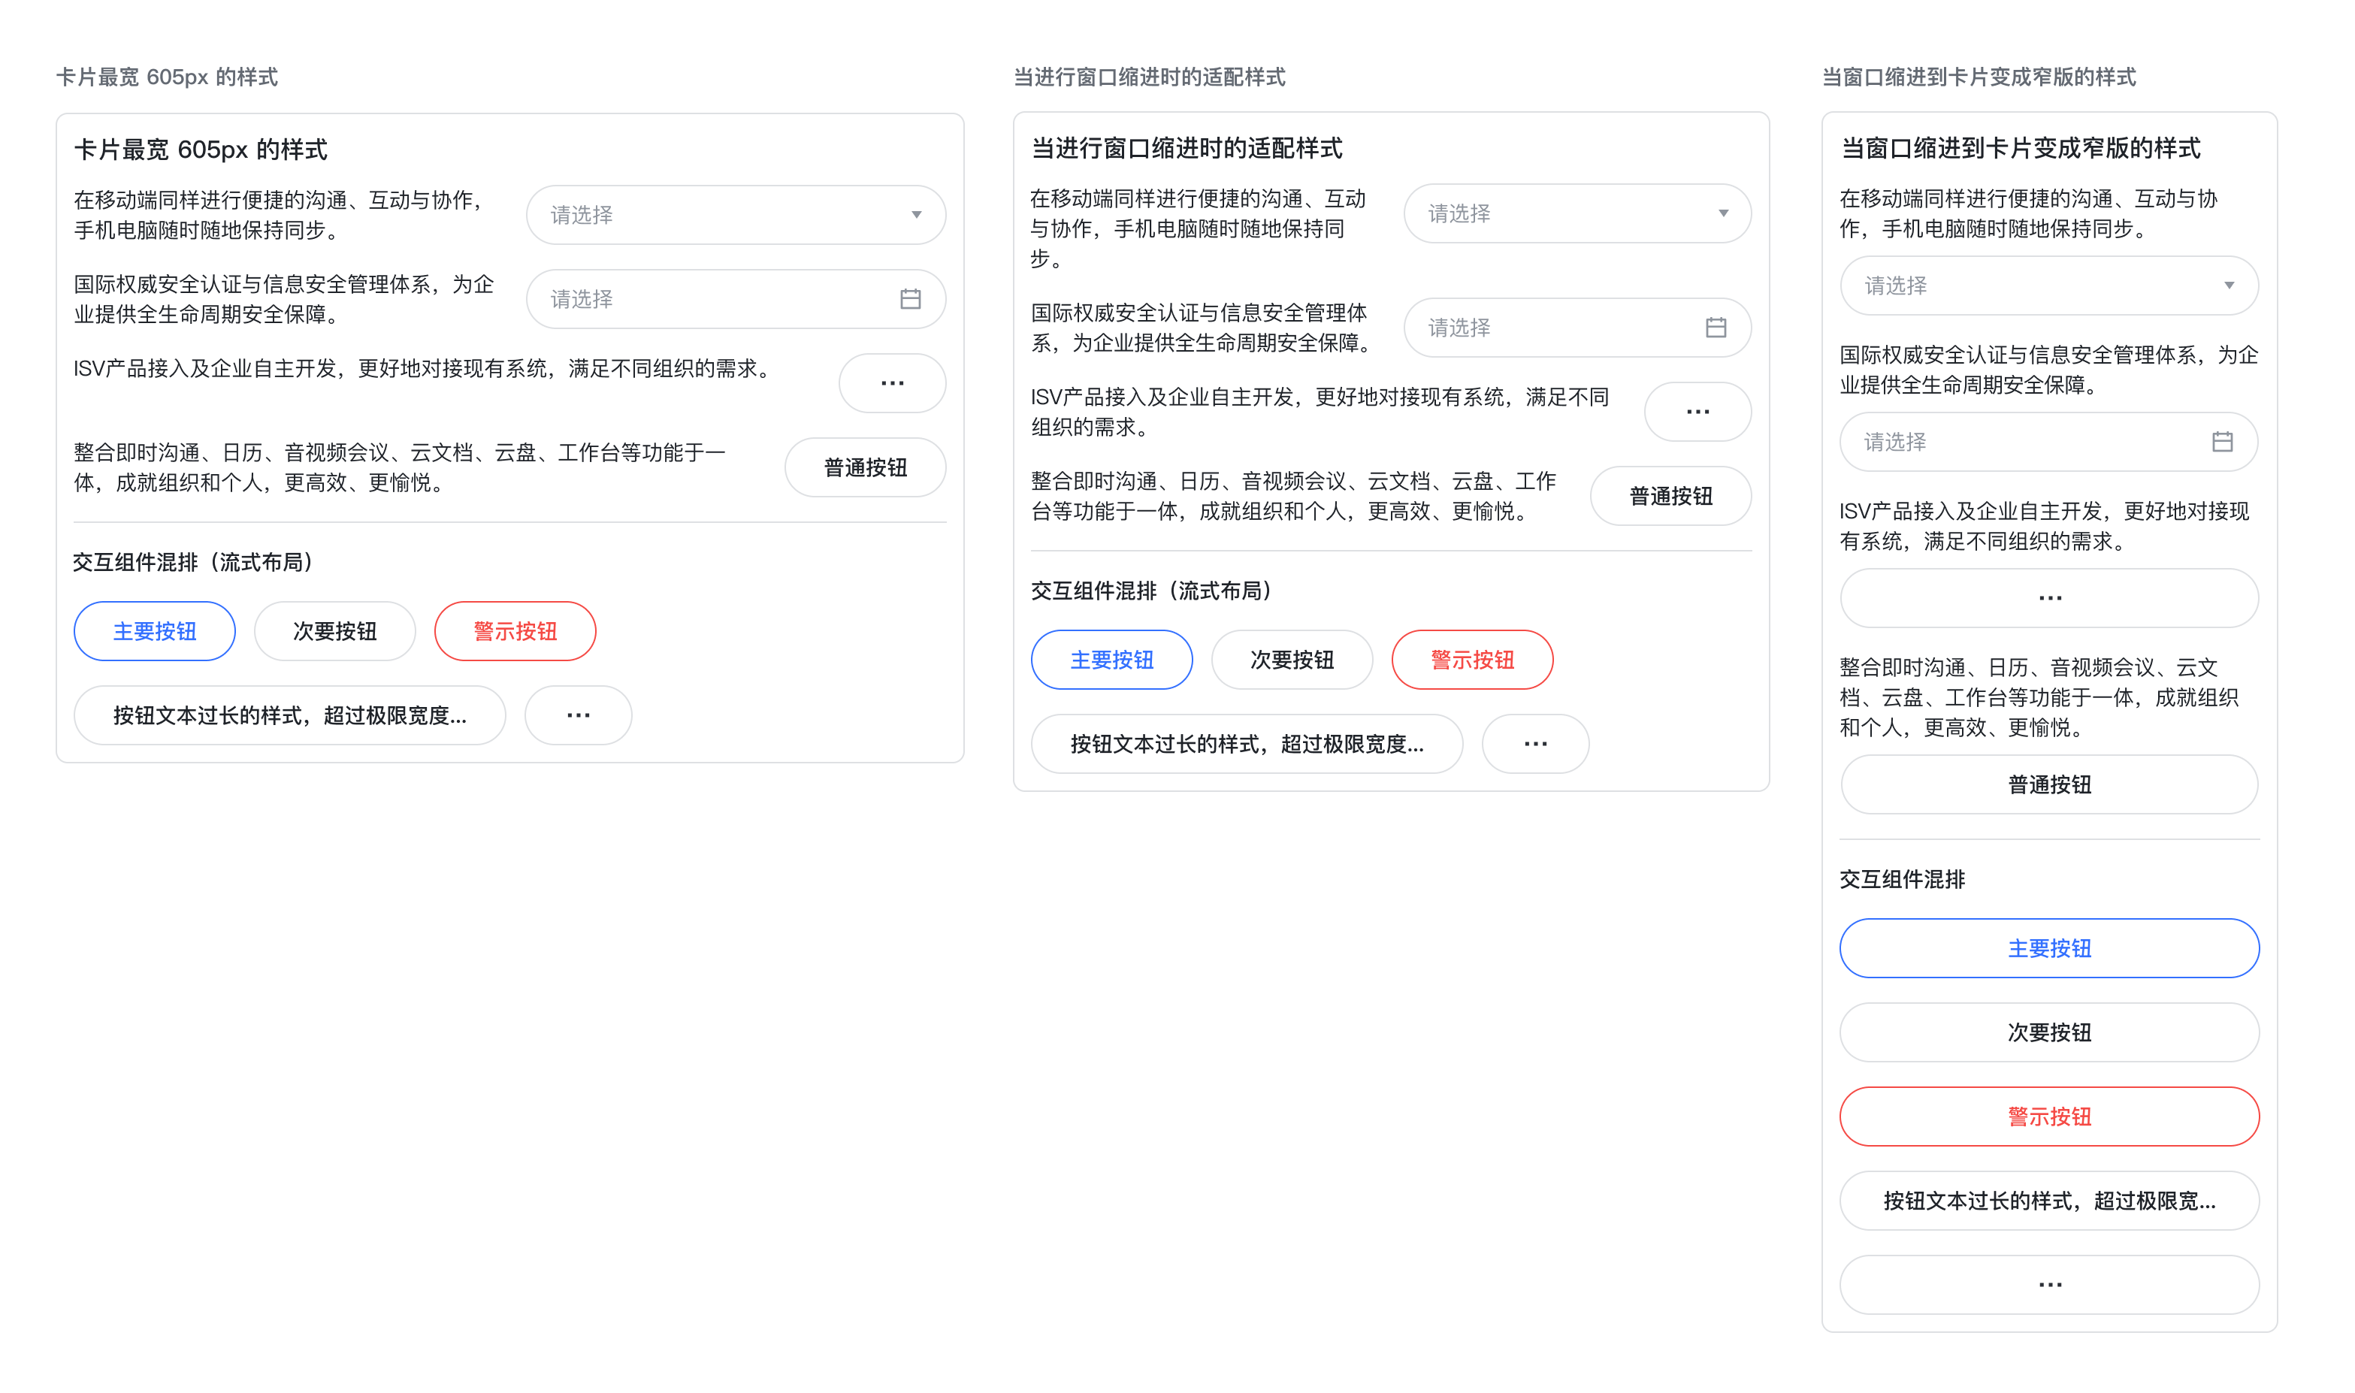This screenshot has width=2355, height=1393.
Task: Click the full-width 普通按钮 in the narrow card
Action: 2049,784
